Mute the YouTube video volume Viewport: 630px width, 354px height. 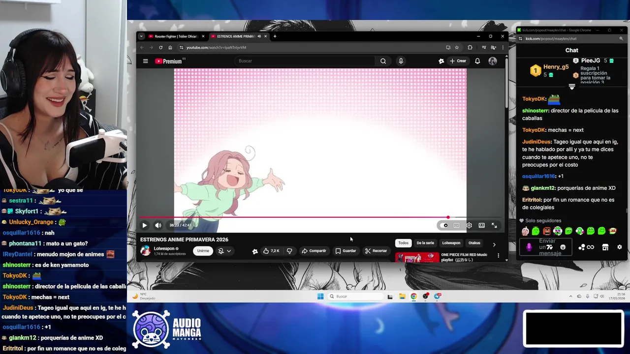(x=158, y=225)
